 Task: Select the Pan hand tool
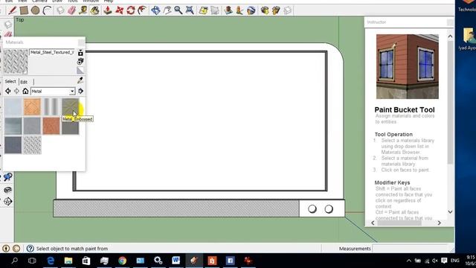(167, 10)
